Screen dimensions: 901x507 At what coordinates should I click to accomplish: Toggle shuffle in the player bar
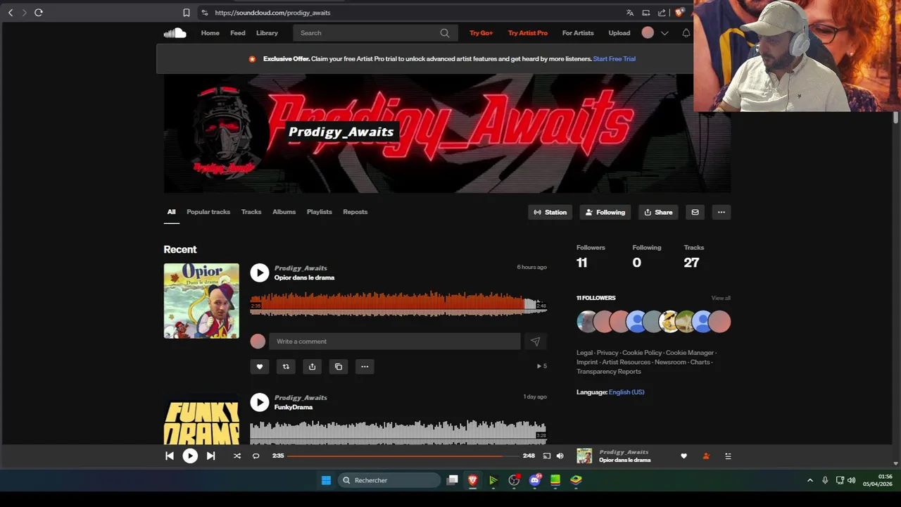point(237,456)
